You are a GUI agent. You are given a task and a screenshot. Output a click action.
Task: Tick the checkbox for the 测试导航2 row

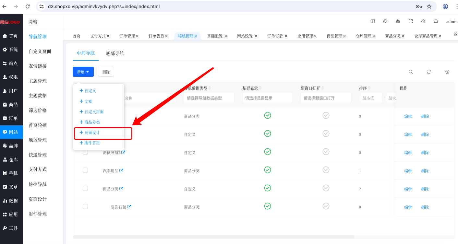click(x=85, y=152)
